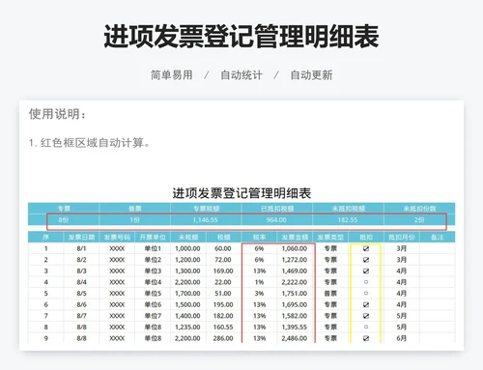The height and width of the screenshot is (370, 483).
Task: Click the amount cell 1,700.00
Action: (187, 294)
